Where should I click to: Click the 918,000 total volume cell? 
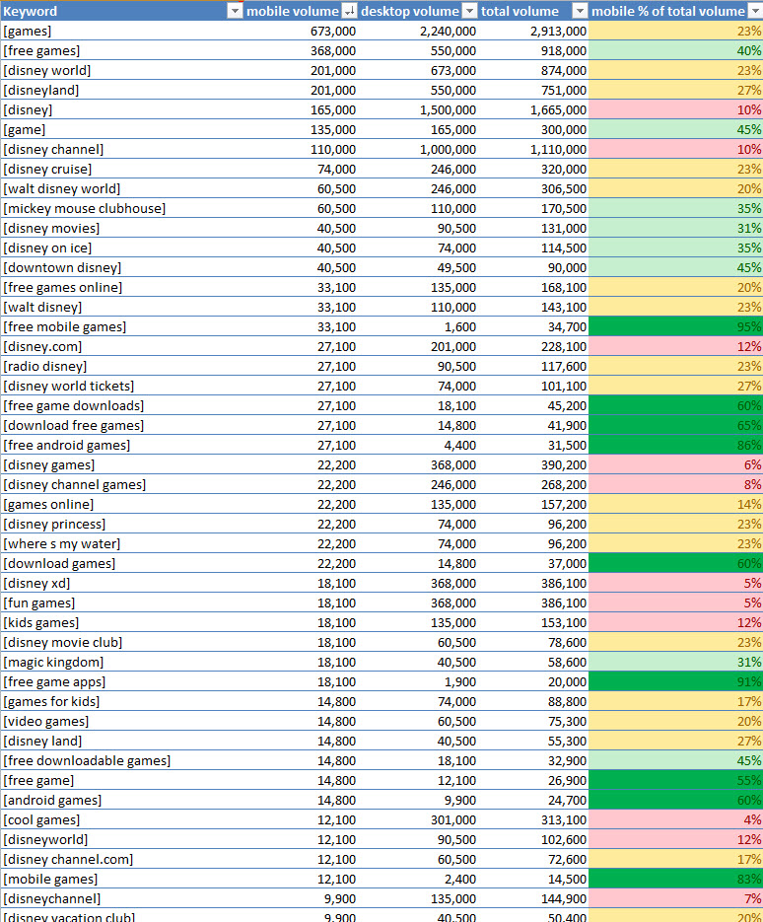(533, 50)
